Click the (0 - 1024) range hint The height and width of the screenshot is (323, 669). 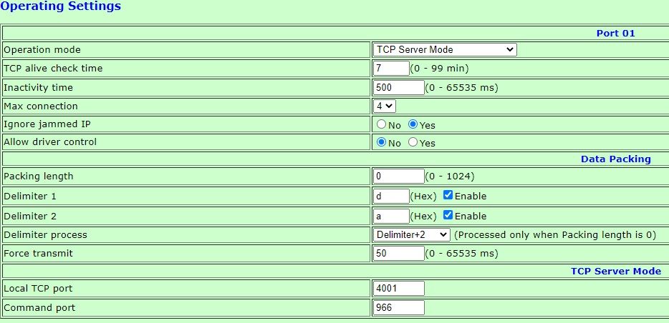tap(450, 177)
